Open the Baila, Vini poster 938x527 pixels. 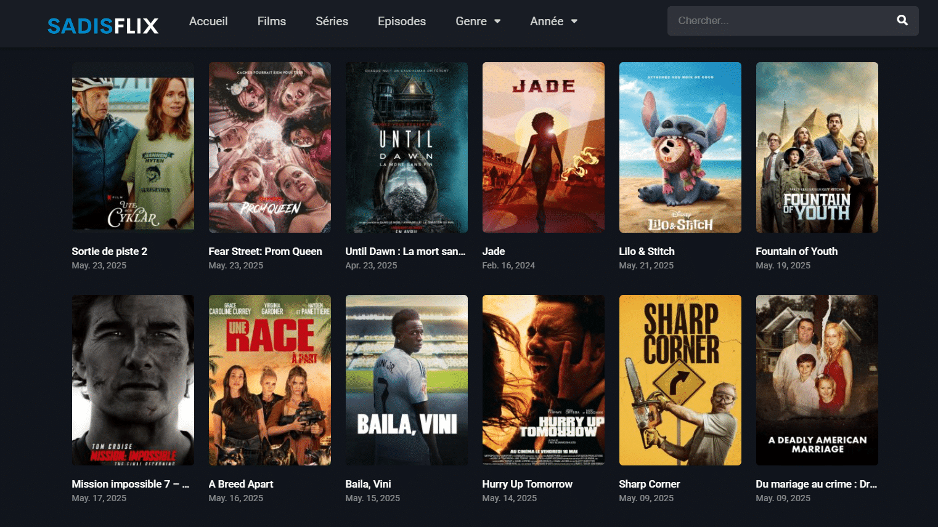pyautogui.click(x=406, y=380)
